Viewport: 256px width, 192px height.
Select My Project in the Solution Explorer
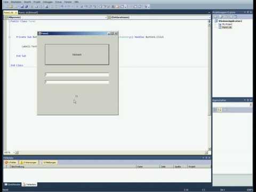[x=227, y=24]
